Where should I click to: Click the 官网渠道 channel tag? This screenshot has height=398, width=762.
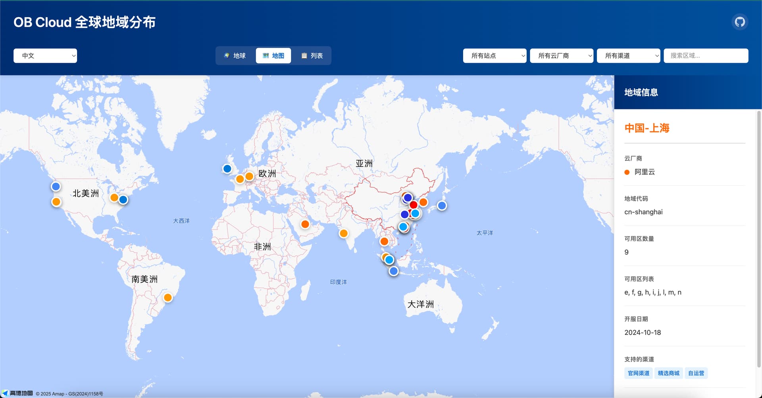pos(639,373)
